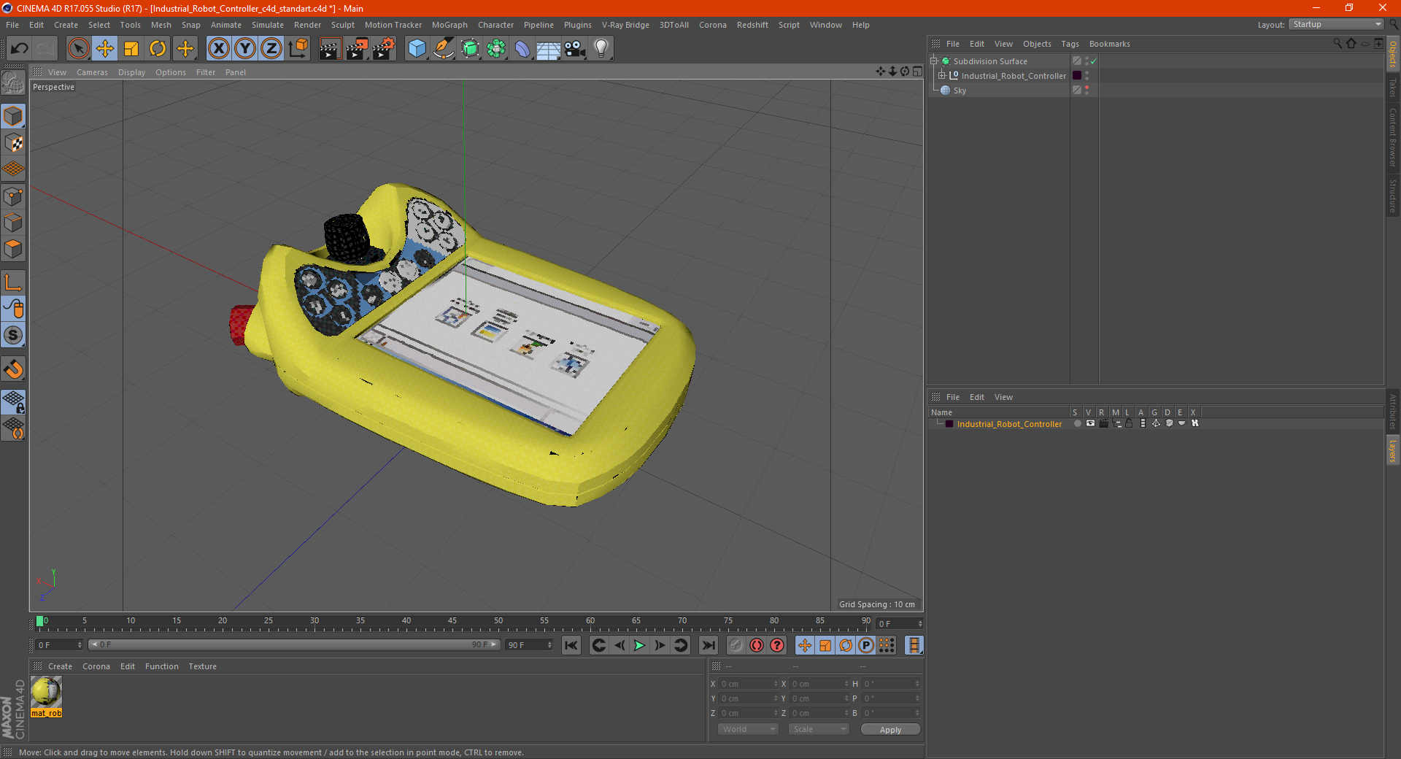Go to end of animation
Screen dimensions: 1401x759
(708, 645)
